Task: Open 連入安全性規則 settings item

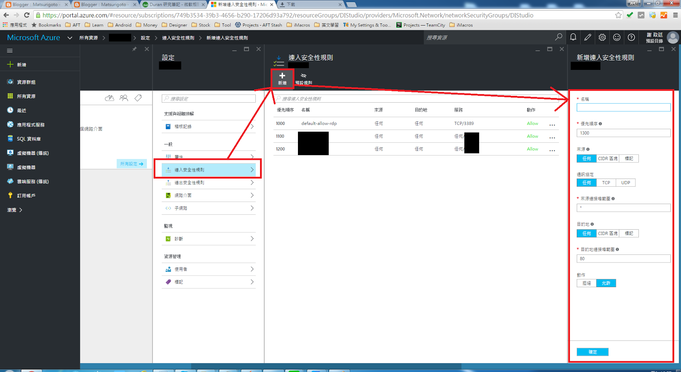Action: (209, 170)
